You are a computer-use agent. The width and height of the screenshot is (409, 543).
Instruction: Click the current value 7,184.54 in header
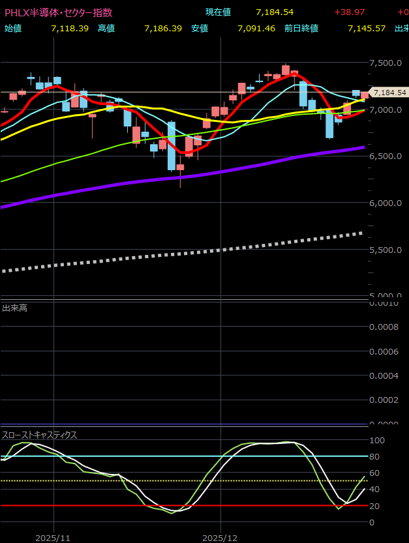tap(275, 12)
